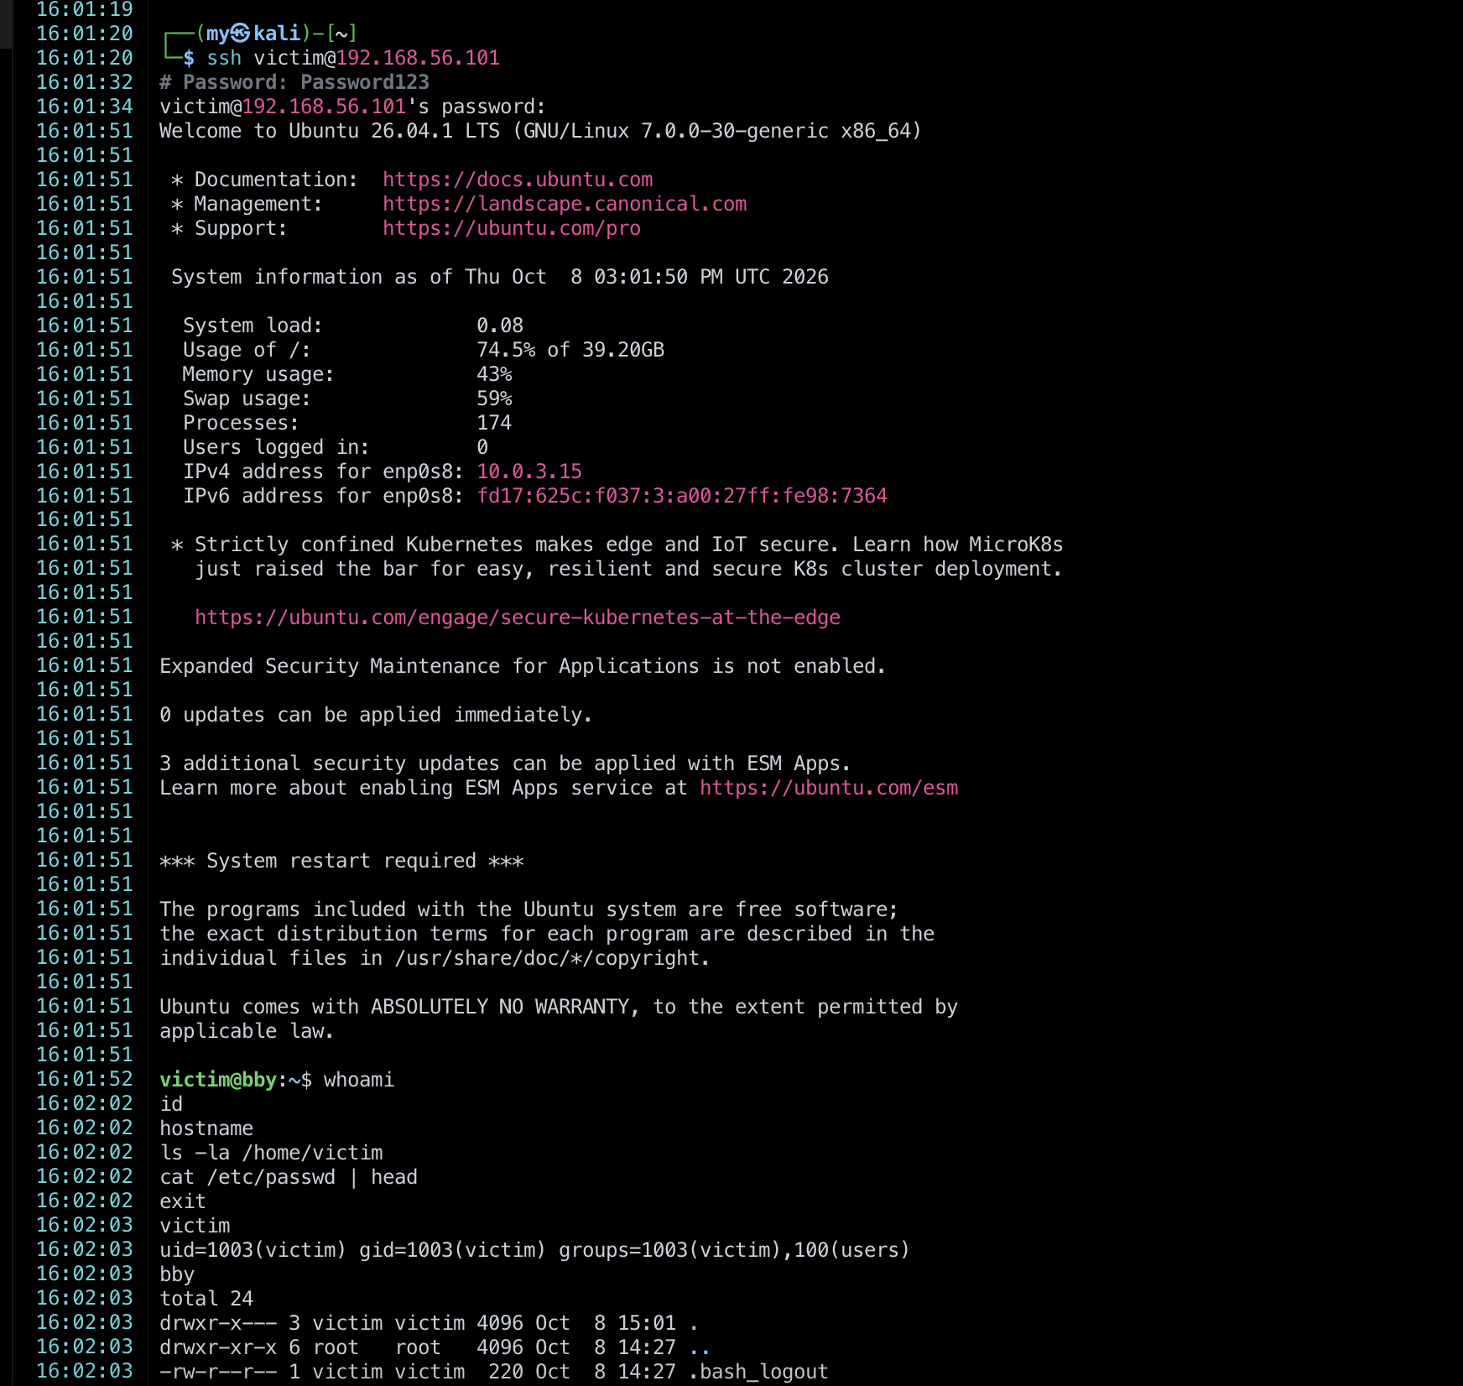Screen dimensions: 1463x1386
Task: Click 'Expanded Security Maintenance for Applications' line
Action: (x=523, y=666)
